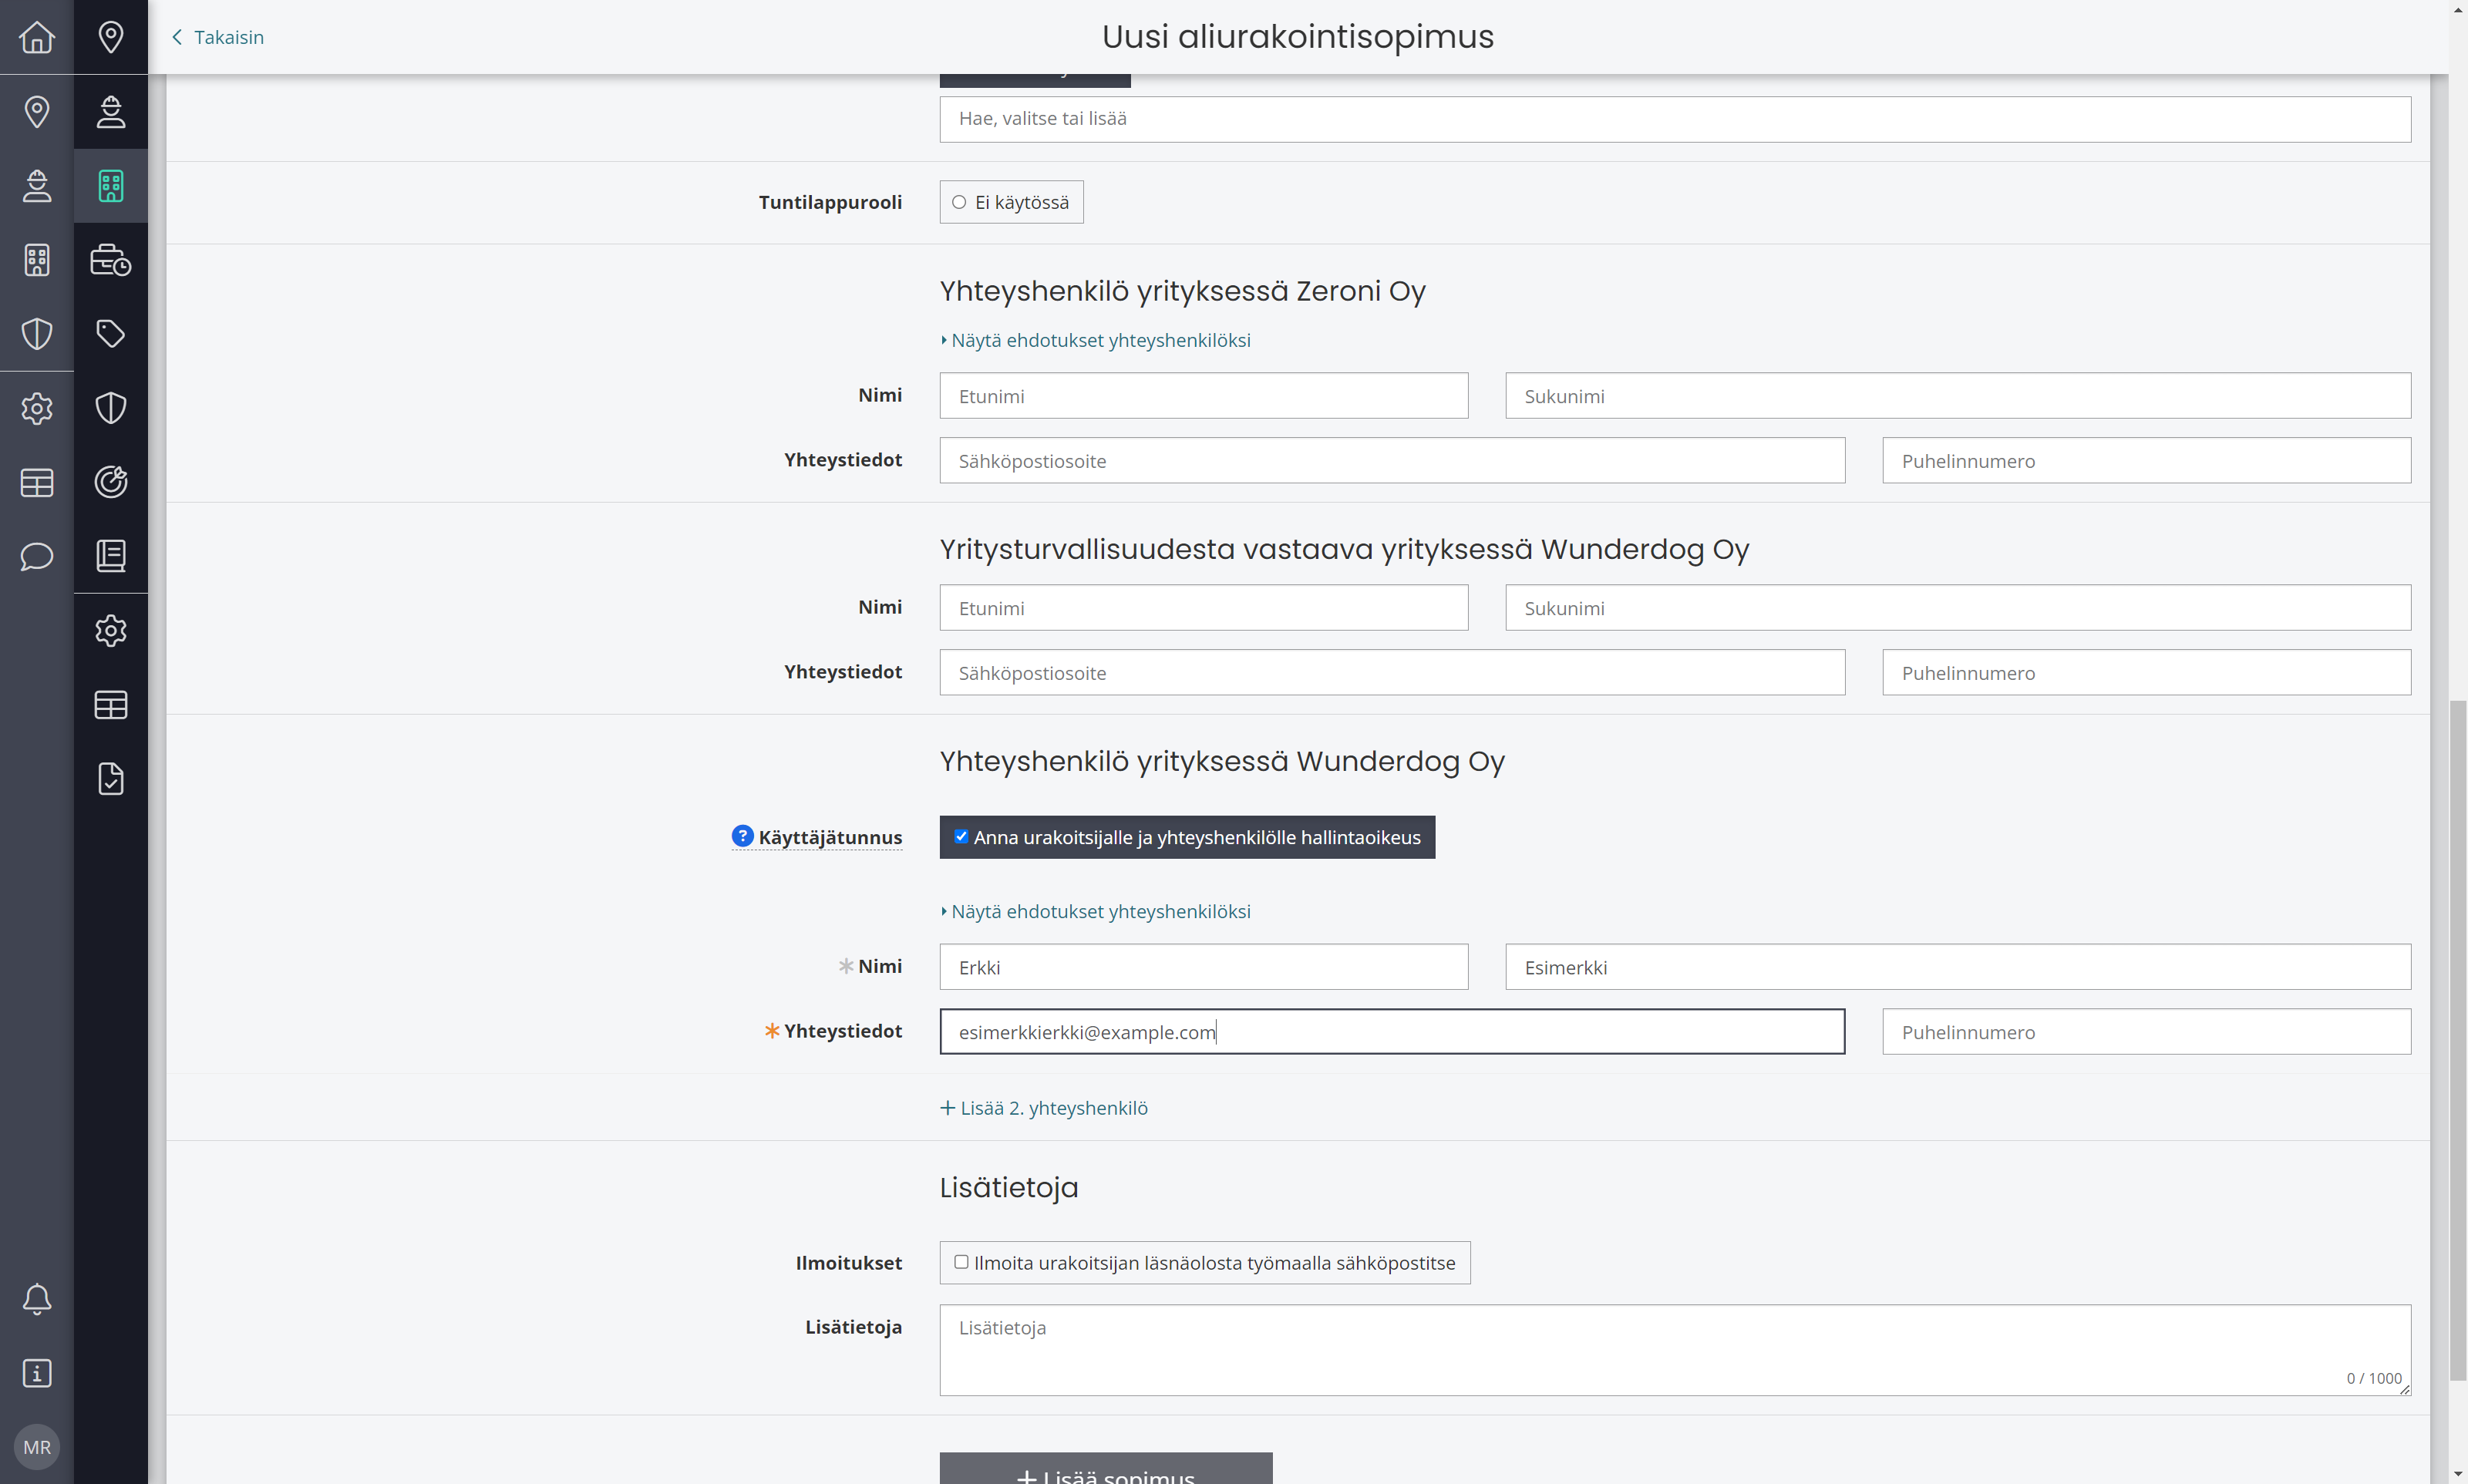The image size is (2468, 1484).
Task: Open the briefcase with clock icon
Action: pos(111,260)
